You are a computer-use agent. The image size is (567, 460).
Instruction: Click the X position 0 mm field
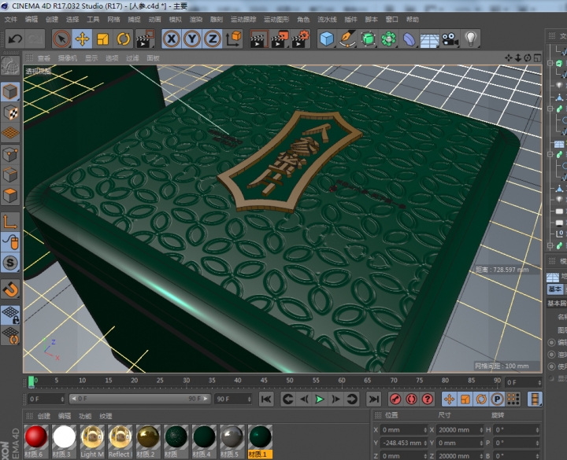402,430
